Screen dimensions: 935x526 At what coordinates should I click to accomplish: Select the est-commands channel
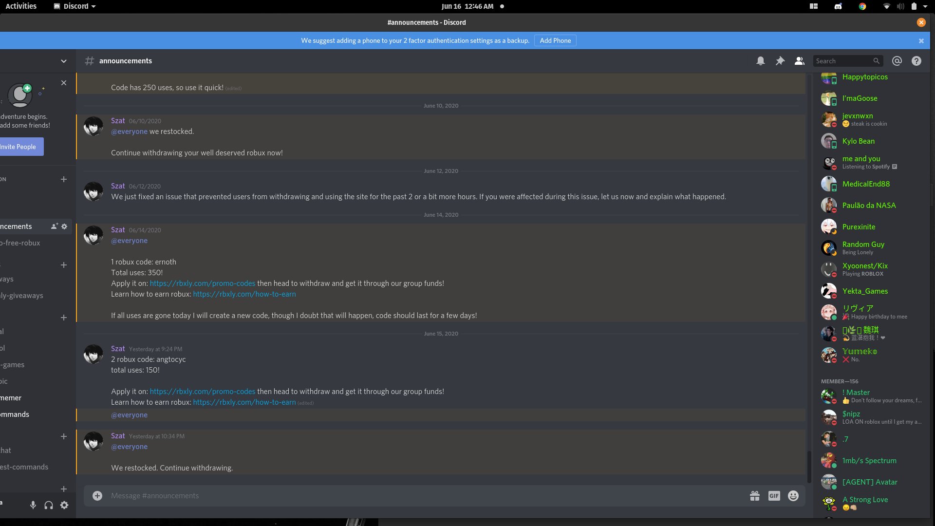tap(35, 467)
